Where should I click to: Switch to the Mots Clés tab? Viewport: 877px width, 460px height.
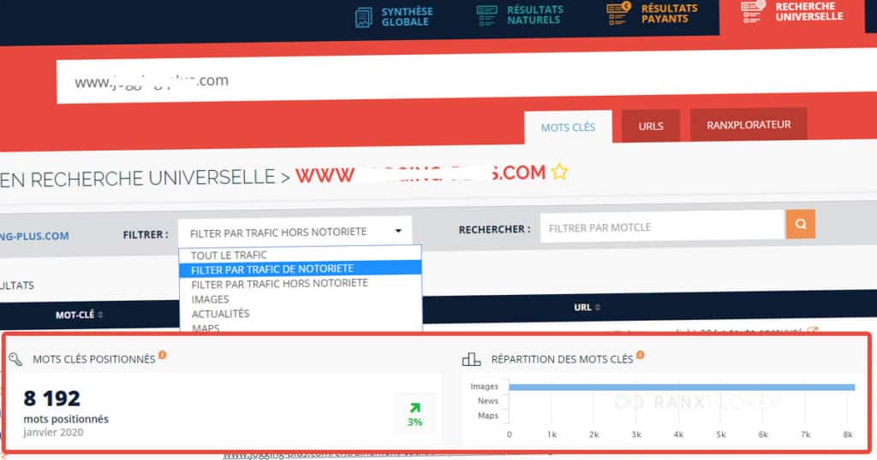click(x=568, y=127)
